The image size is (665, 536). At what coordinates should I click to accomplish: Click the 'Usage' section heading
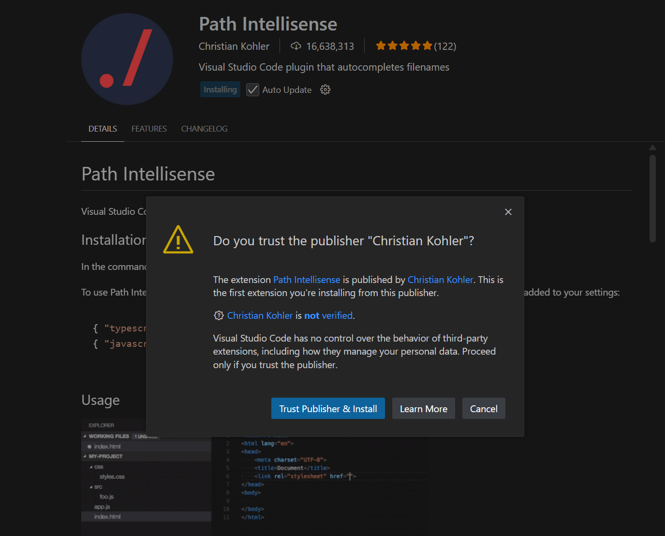click(101, 400)
